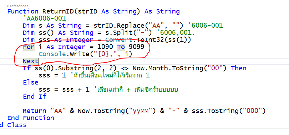289x135 pixels.
Task: Click the value 1090 in the For loop
Action: 105,47
